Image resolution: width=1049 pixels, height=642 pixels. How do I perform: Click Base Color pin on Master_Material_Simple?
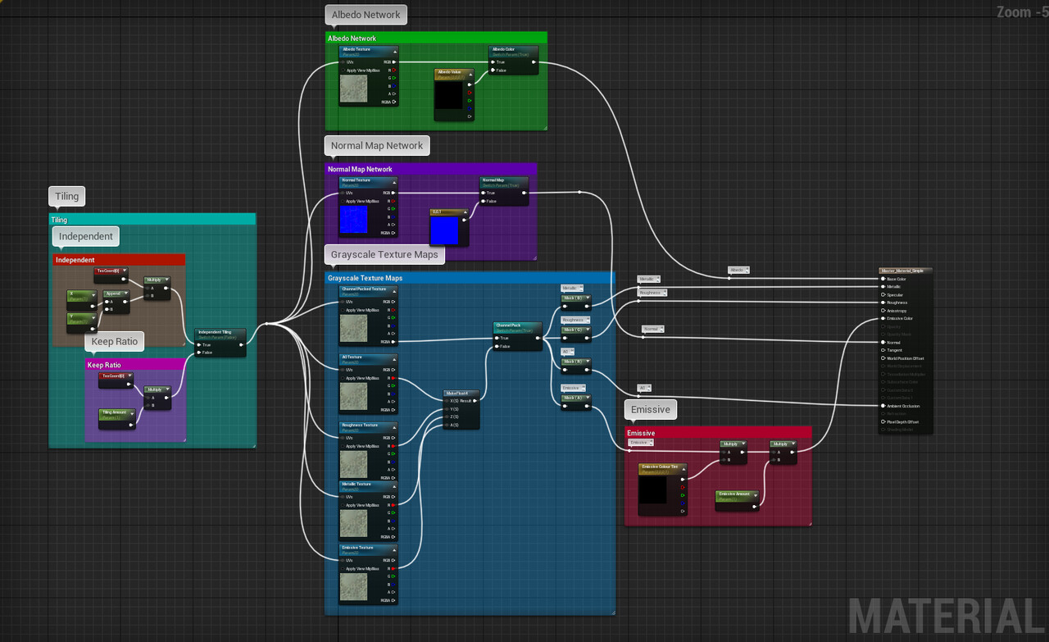pyautogui.click(x=883, y=279)
